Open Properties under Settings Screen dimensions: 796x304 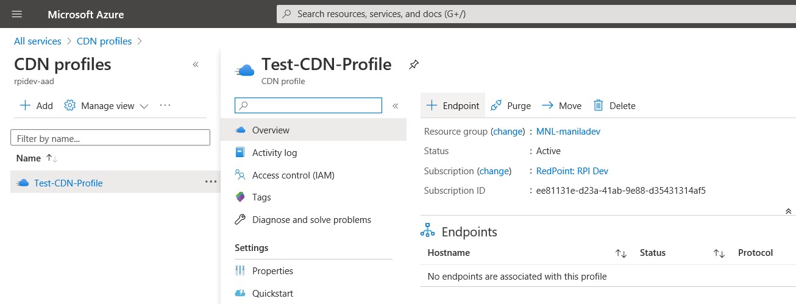tap(272, 271)
